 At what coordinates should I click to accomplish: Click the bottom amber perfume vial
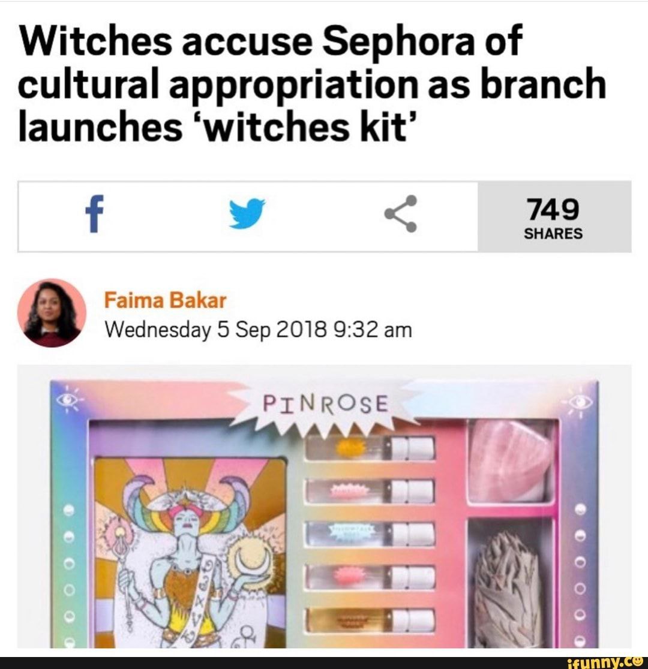370,620
